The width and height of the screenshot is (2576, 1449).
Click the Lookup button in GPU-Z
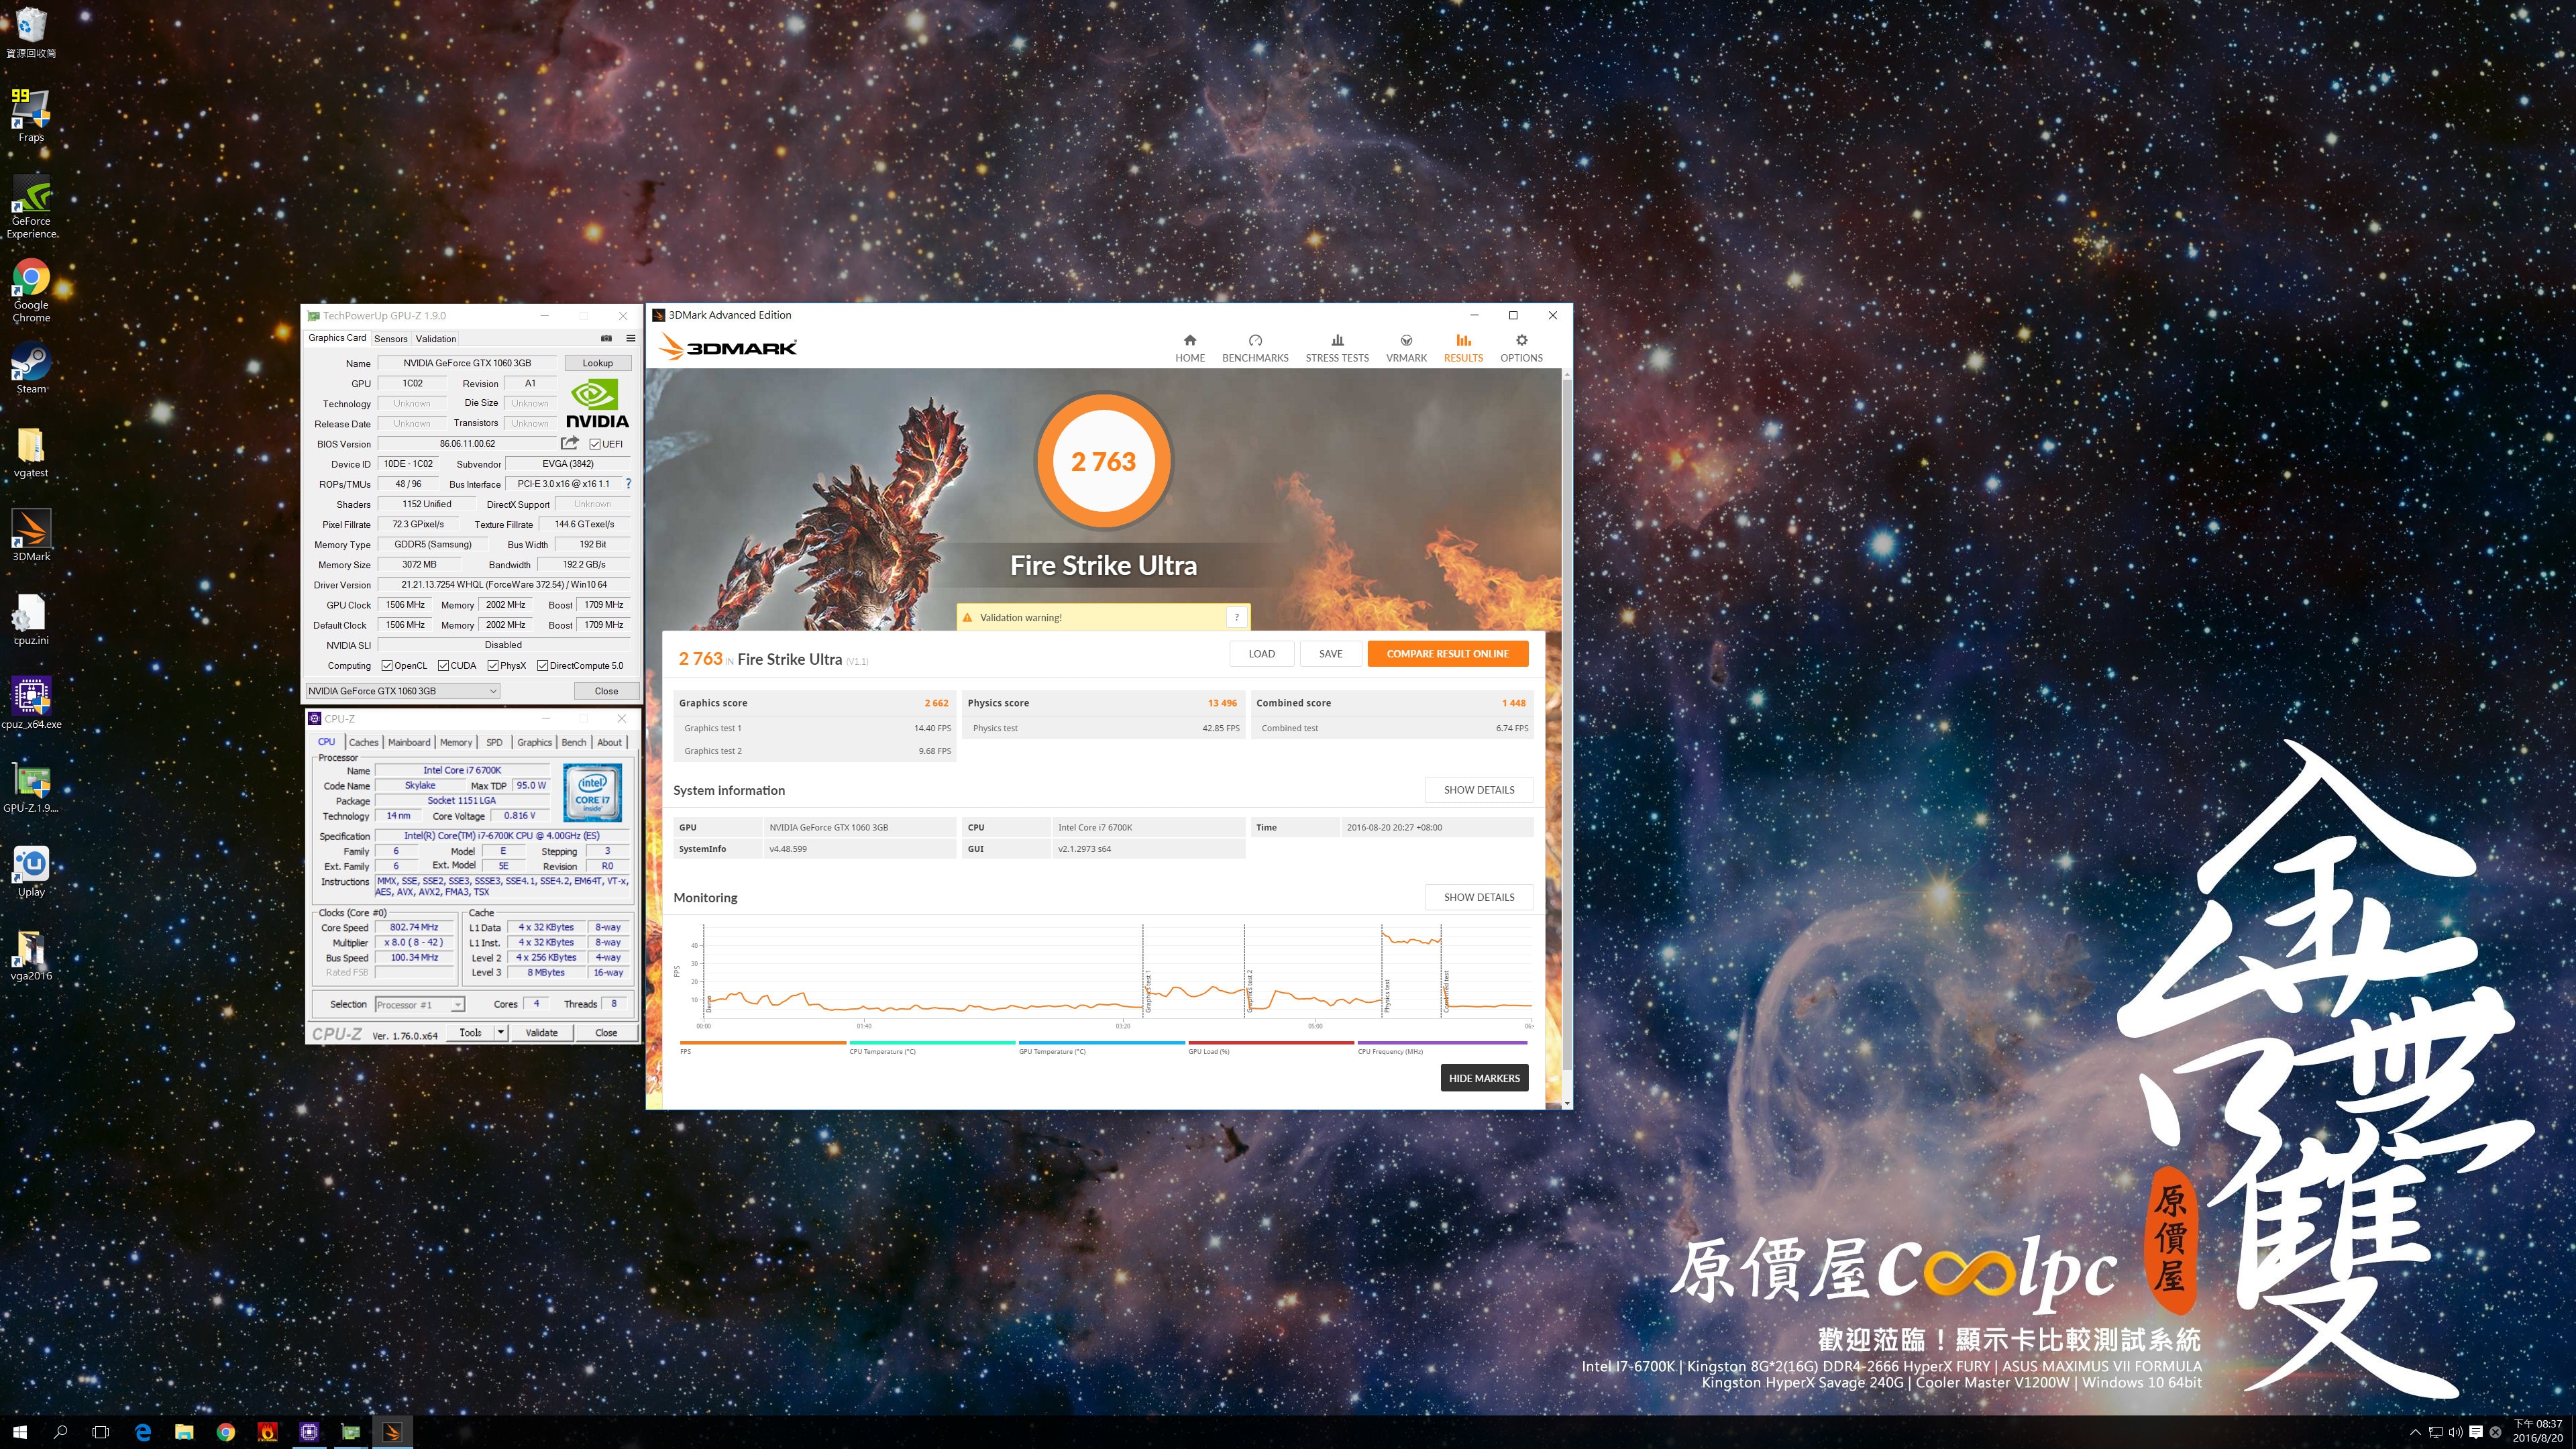(x=598, y=363)
